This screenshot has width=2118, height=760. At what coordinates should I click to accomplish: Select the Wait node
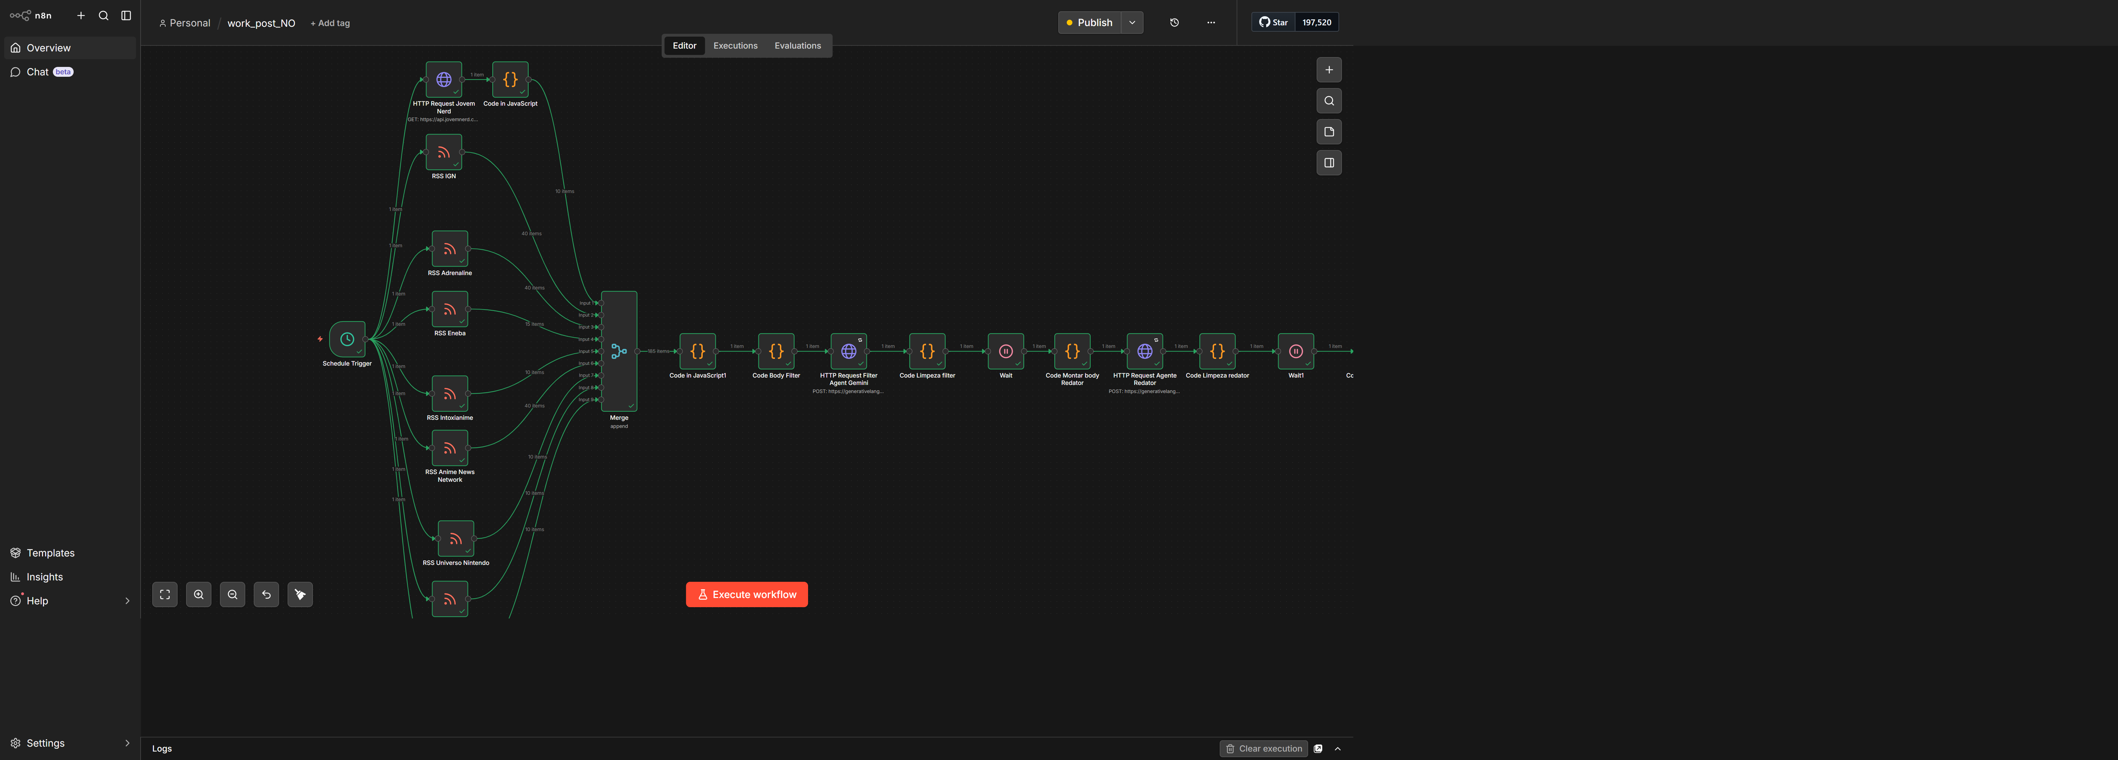pos(1005,352)
